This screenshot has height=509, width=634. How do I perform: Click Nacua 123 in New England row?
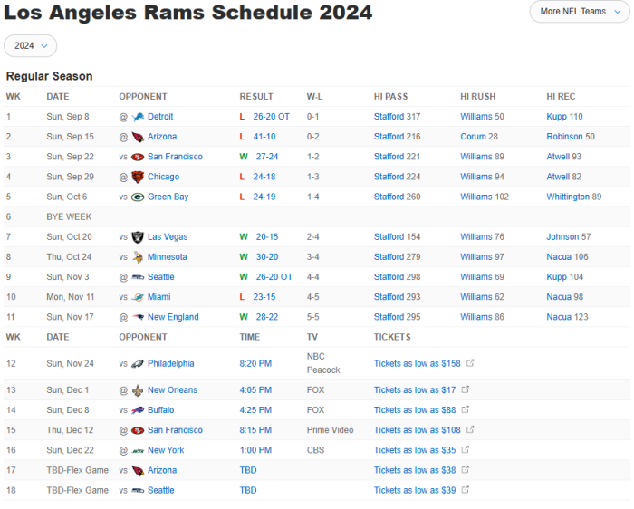pos(566,317)
